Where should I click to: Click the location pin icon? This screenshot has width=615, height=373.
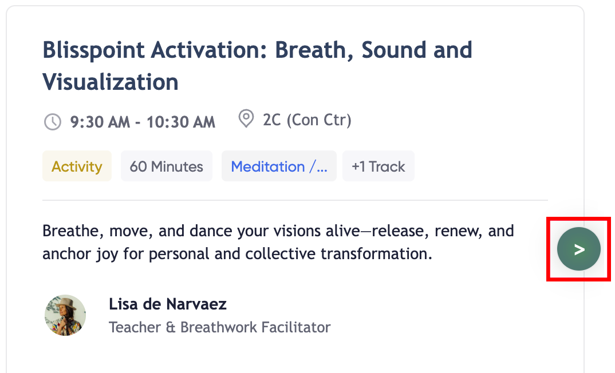pos(246,120)
